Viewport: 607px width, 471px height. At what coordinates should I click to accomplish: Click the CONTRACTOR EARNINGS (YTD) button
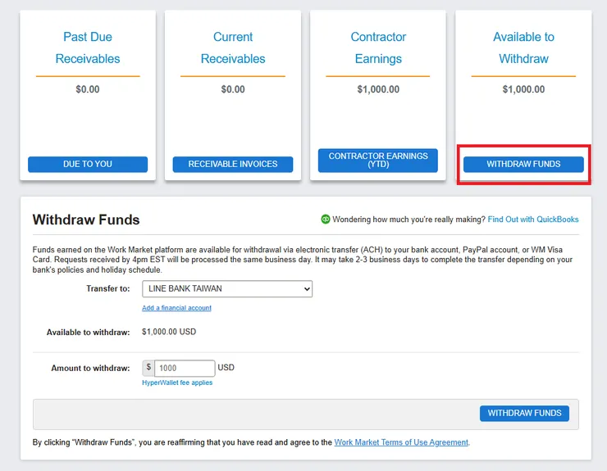pos(378,160)
